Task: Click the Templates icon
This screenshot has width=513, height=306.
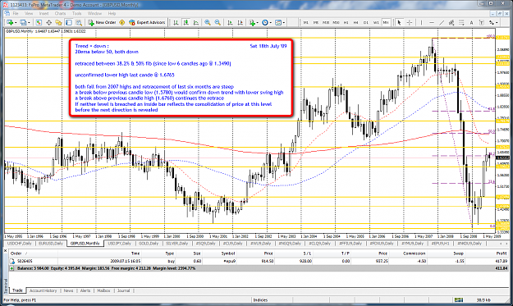Action: [x=278, y=22]
